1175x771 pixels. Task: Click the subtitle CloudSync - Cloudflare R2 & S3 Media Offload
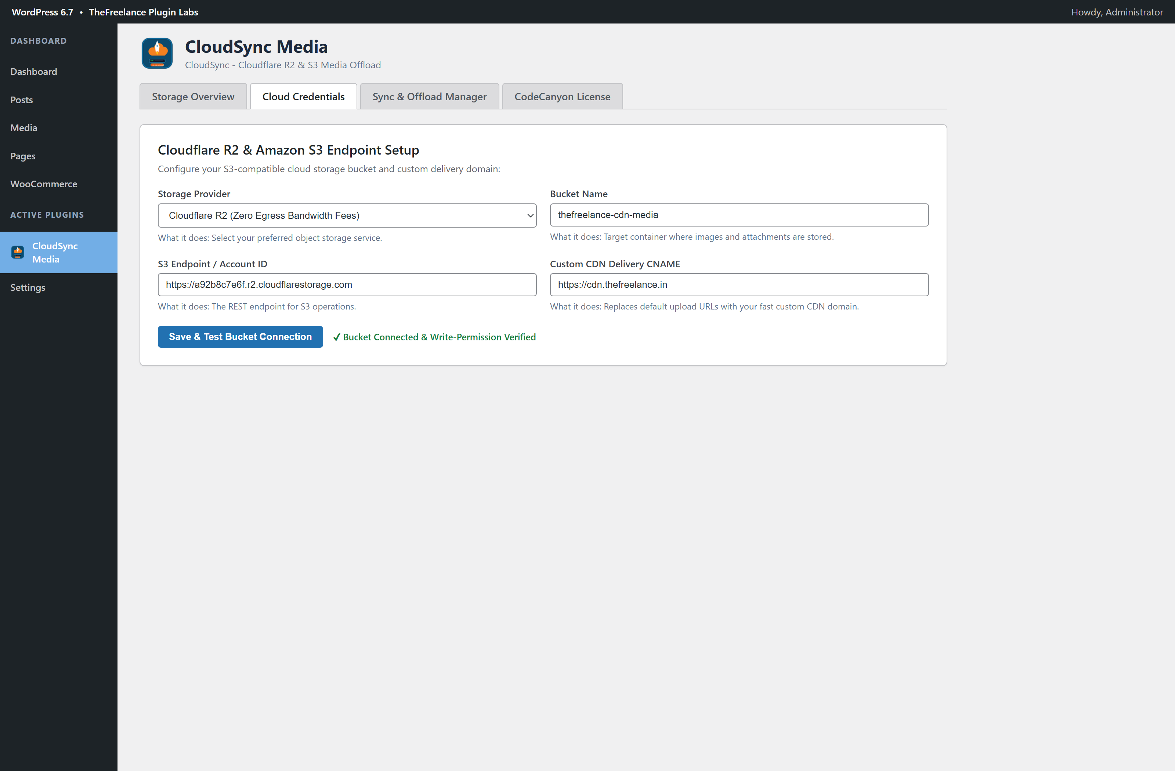click(x=283, y=65)
